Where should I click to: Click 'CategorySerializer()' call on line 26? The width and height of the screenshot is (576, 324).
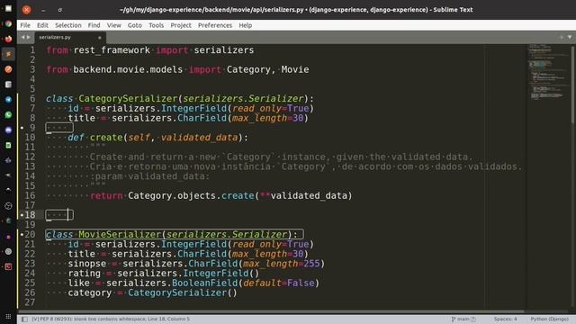coord(183,292)
